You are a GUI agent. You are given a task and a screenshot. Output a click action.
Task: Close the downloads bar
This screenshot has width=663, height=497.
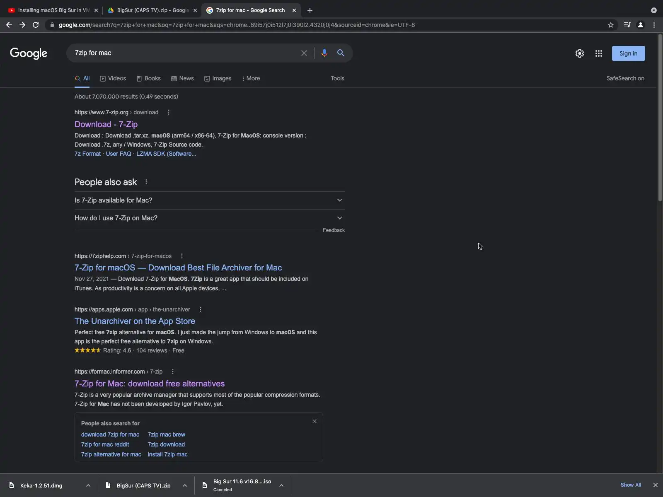(x=656, y=485)
